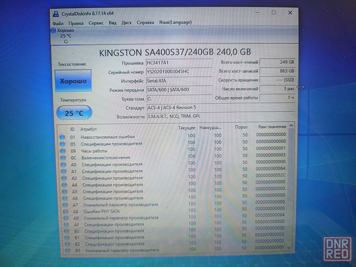356x267 pixels.
Task: Click the attribute list scroll down arrow
Action: (289, 248)
